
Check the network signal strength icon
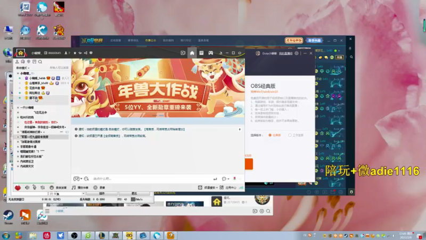tap(241, 188)
